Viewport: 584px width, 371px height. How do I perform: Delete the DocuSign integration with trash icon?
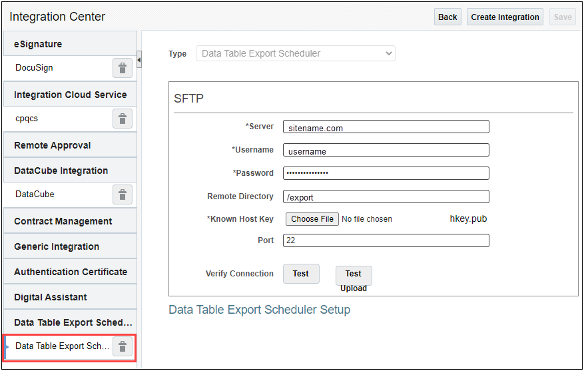point(122,68)
